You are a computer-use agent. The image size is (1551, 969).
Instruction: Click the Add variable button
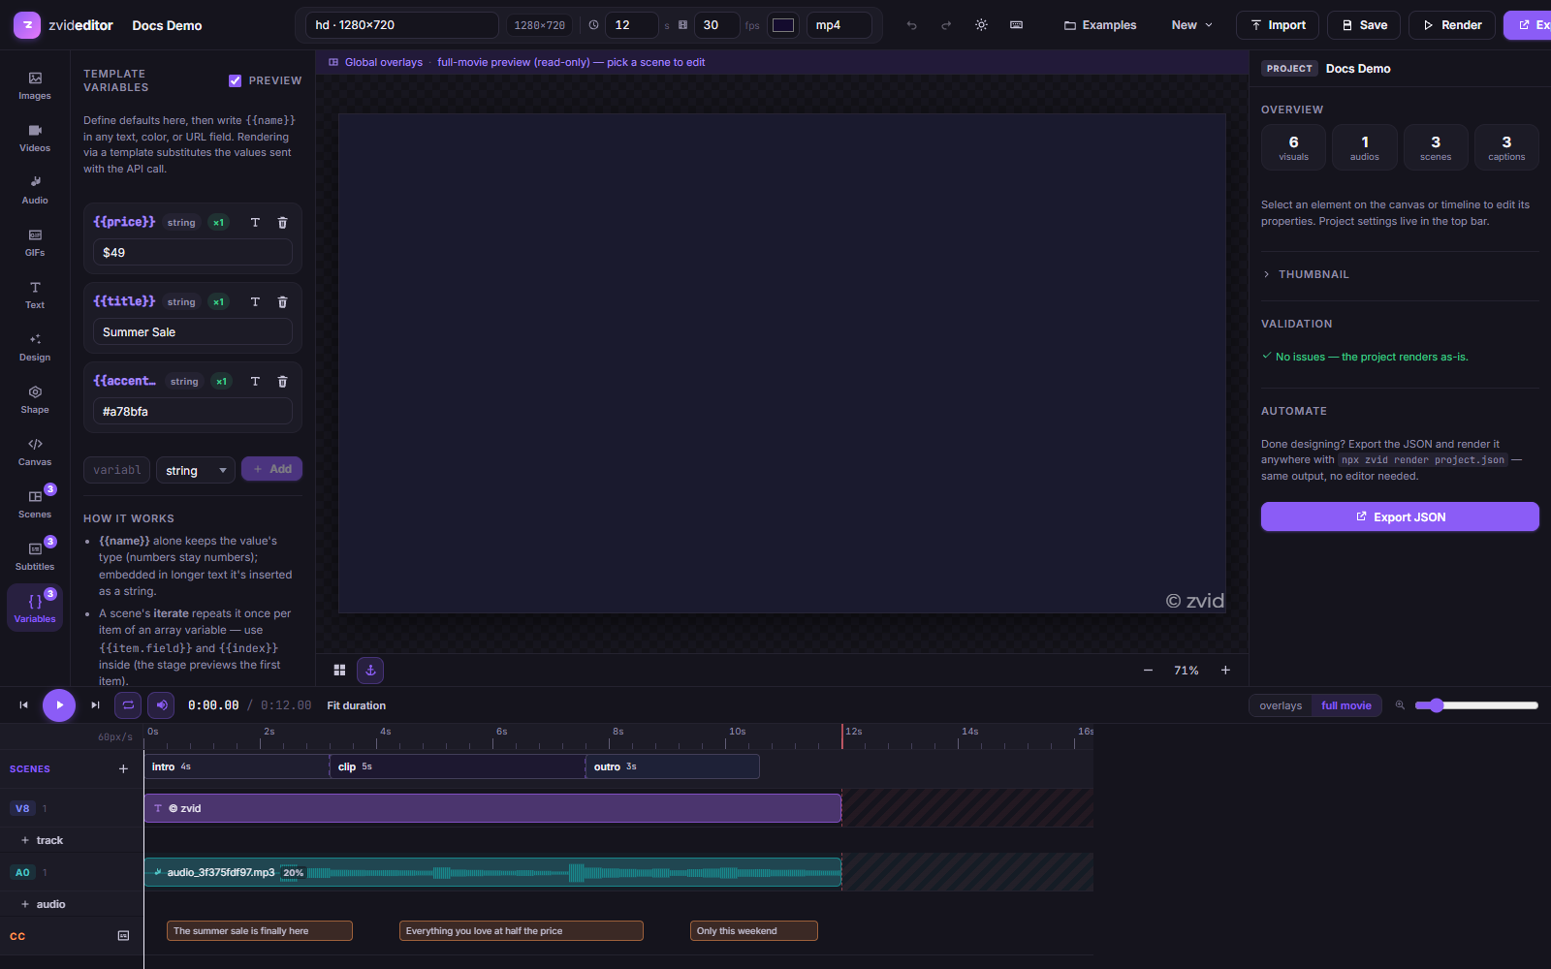[x=271, y=469]
